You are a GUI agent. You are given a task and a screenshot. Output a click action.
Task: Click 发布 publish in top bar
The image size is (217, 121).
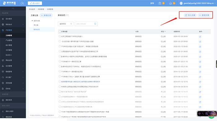[x=152, y=3]
